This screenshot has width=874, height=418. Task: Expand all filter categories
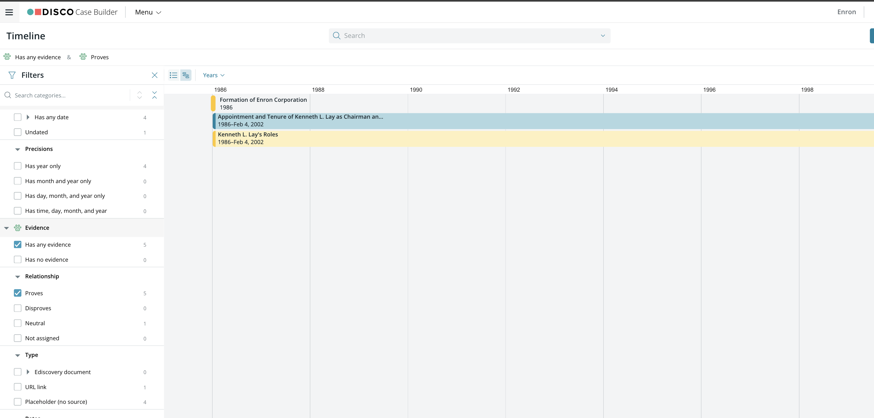pos(139,95)
